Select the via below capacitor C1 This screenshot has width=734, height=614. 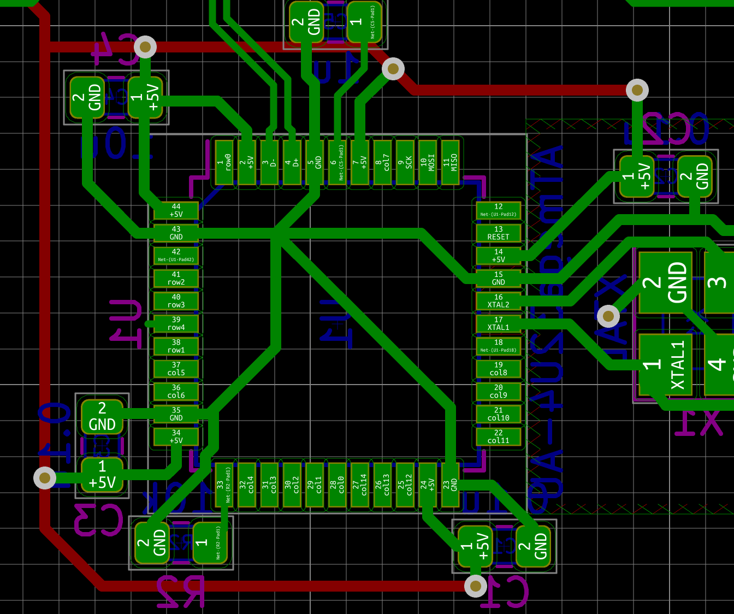(475, 586)
